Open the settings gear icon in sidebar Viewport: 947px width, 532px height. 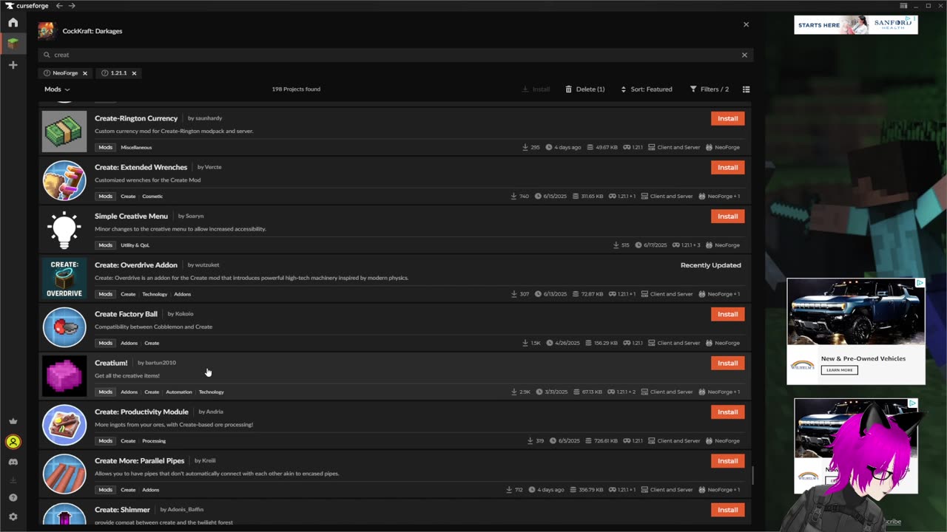click(x=13, y=516)
